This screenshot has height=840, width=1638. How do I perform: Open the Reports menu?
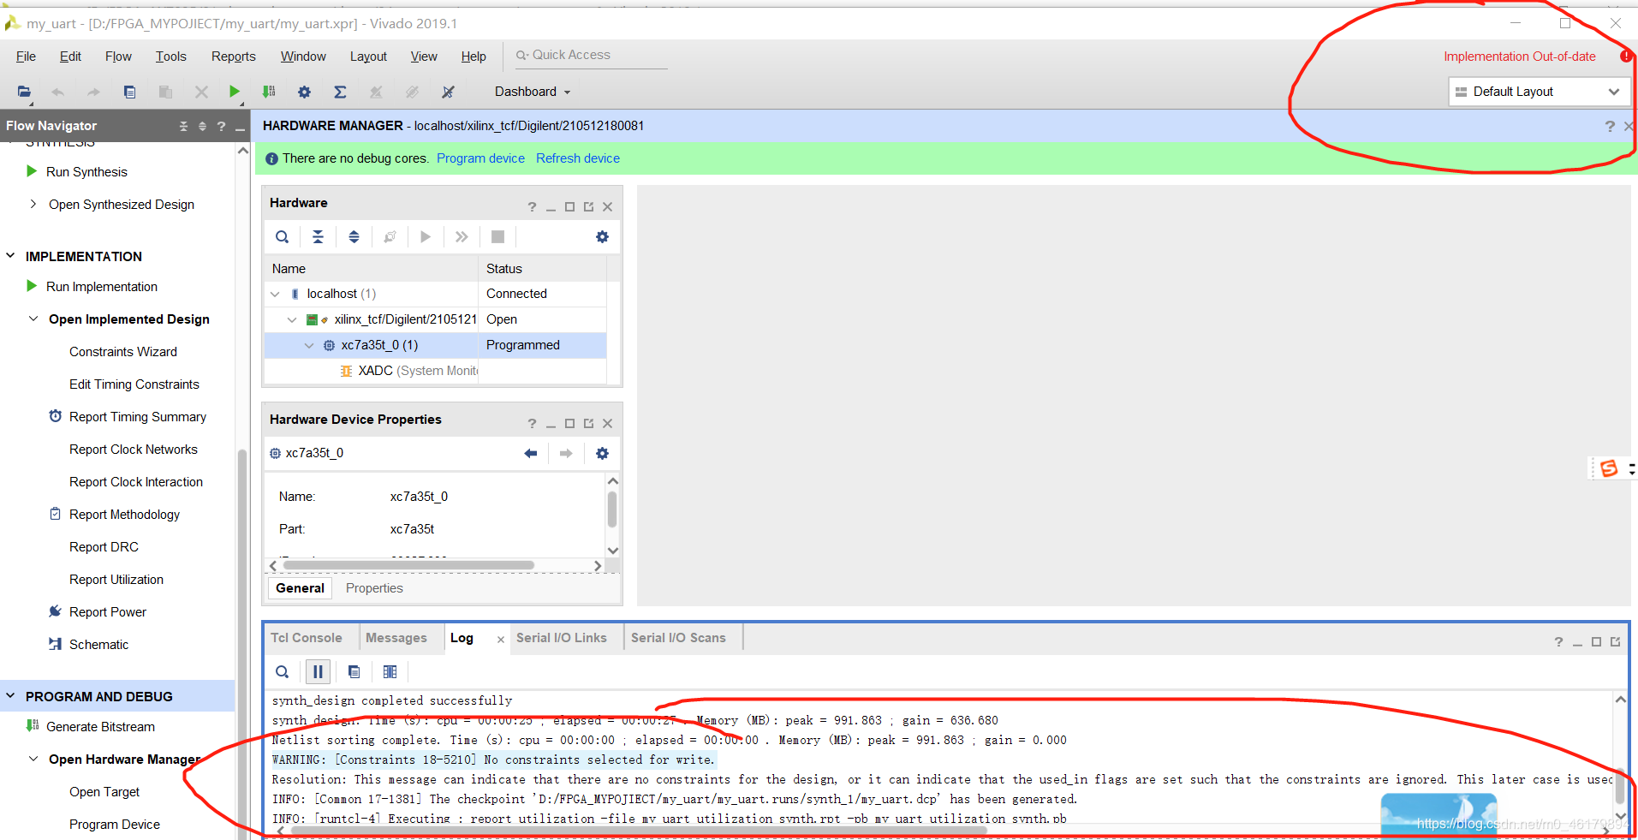pyautogui.click(x=232, y=56)
